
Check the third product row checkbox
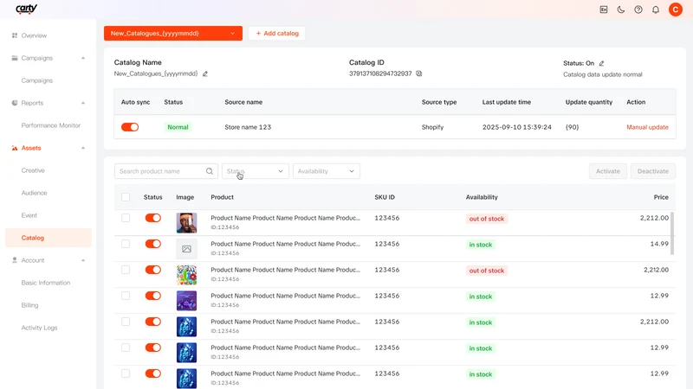coord(126,270)
